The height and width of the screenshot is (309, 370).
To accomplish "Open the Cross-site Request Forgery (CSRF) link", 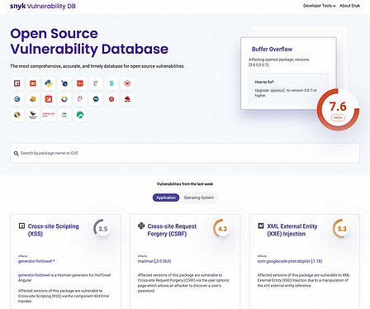I will point(172,230).
